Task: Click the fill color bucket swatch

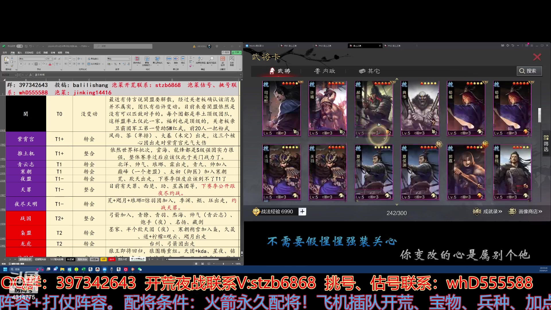Action: tap(44, 64)
